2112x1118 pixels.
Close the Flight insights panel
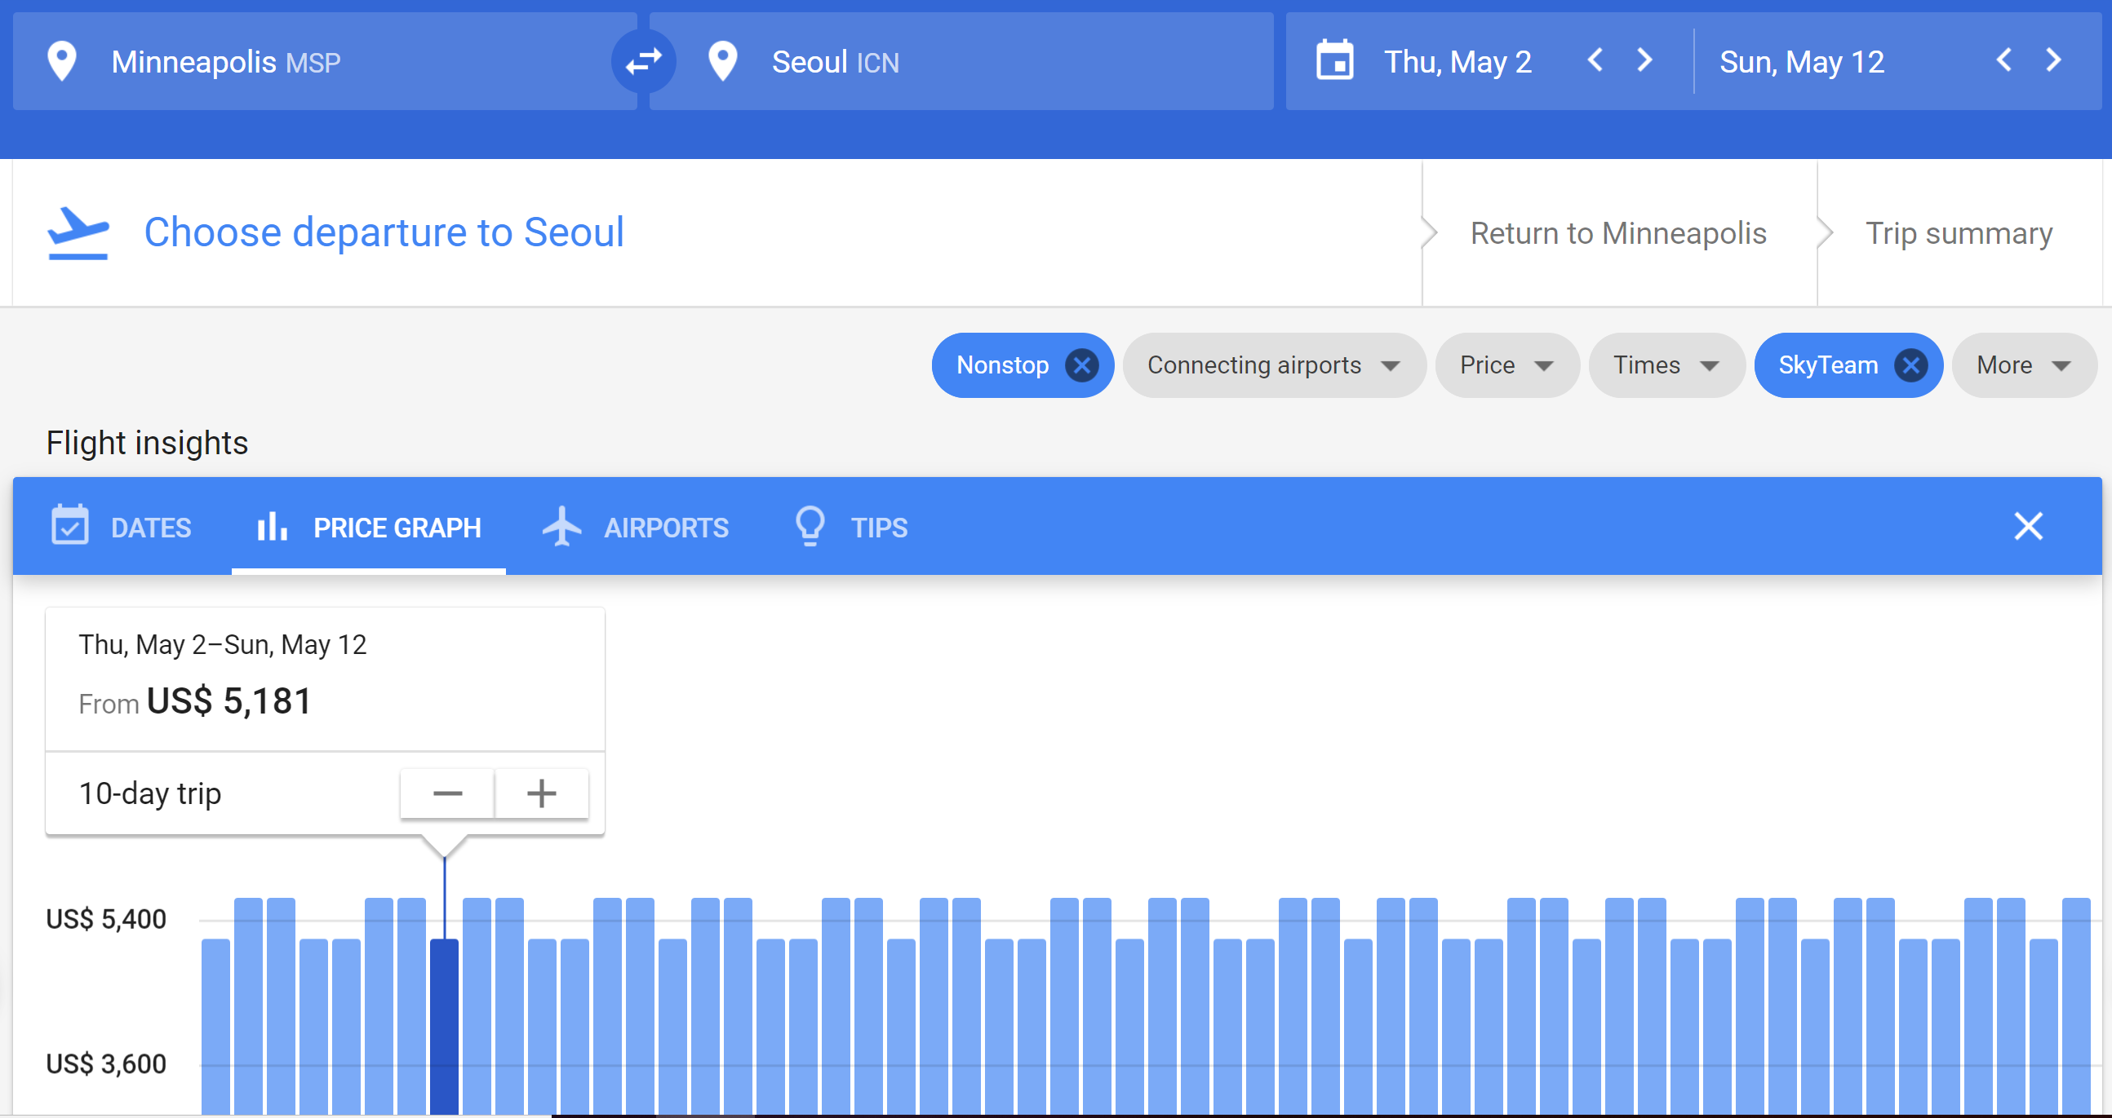click(x=2028, y=526)
